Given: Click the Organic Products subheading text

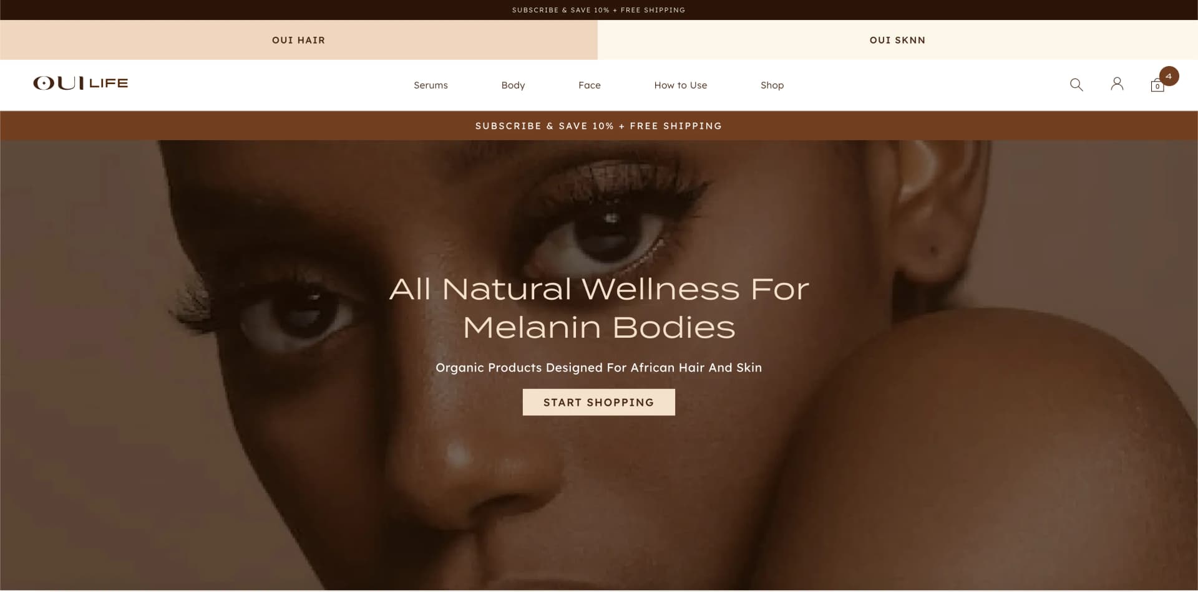Looking at the screenshot, I should [598, 368].
